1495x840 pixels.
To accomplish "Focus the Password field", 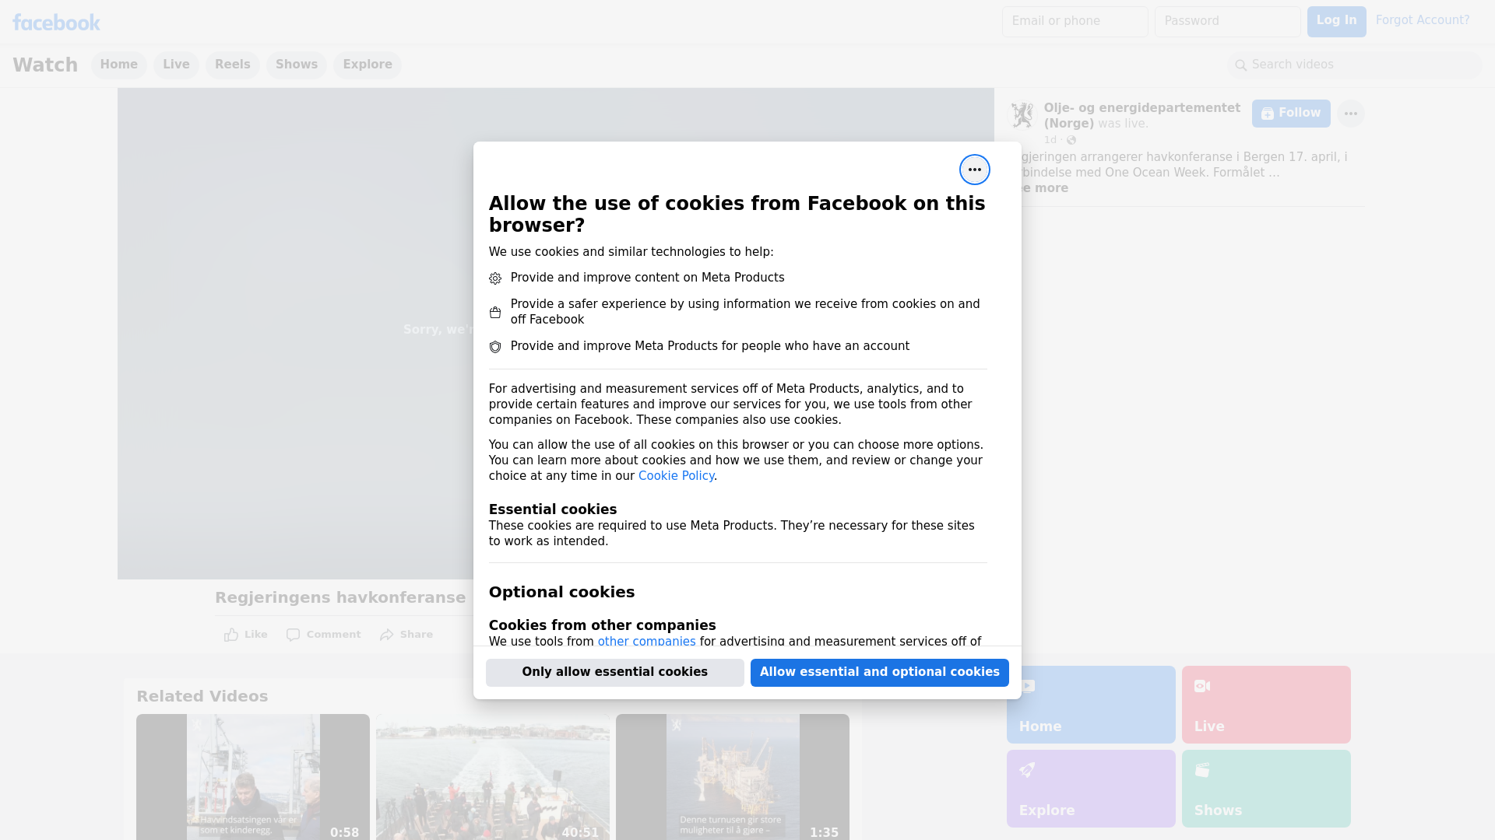I will pos(1228,22).
